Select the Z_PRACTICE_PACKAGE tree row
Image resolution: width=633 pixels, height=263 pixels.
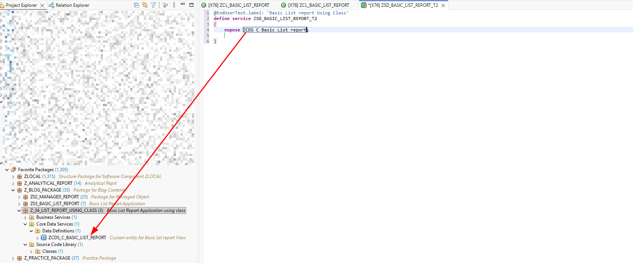point(67,258)
